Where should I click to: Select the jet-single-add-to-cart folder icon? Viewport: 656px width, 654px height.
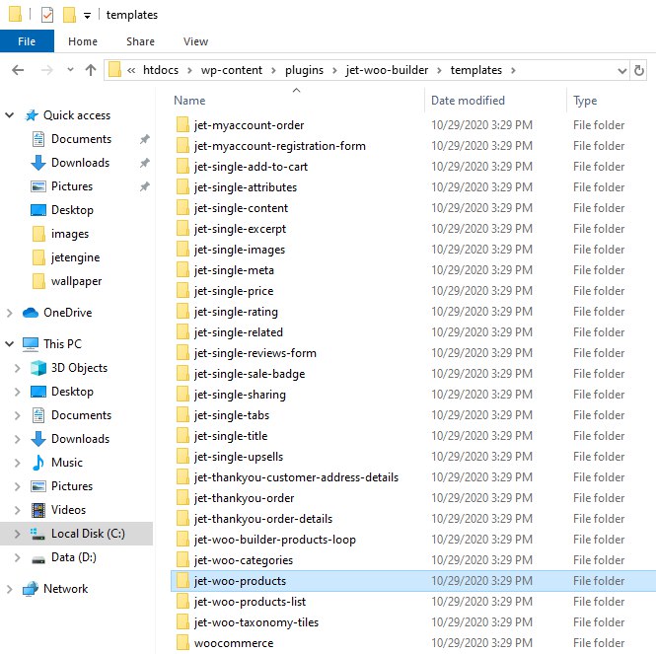pos(182,166)
